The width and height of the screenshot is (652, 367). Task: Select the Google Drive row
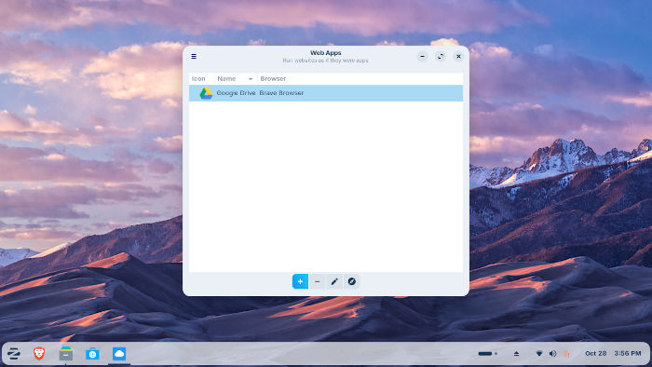tap(326, 93)
